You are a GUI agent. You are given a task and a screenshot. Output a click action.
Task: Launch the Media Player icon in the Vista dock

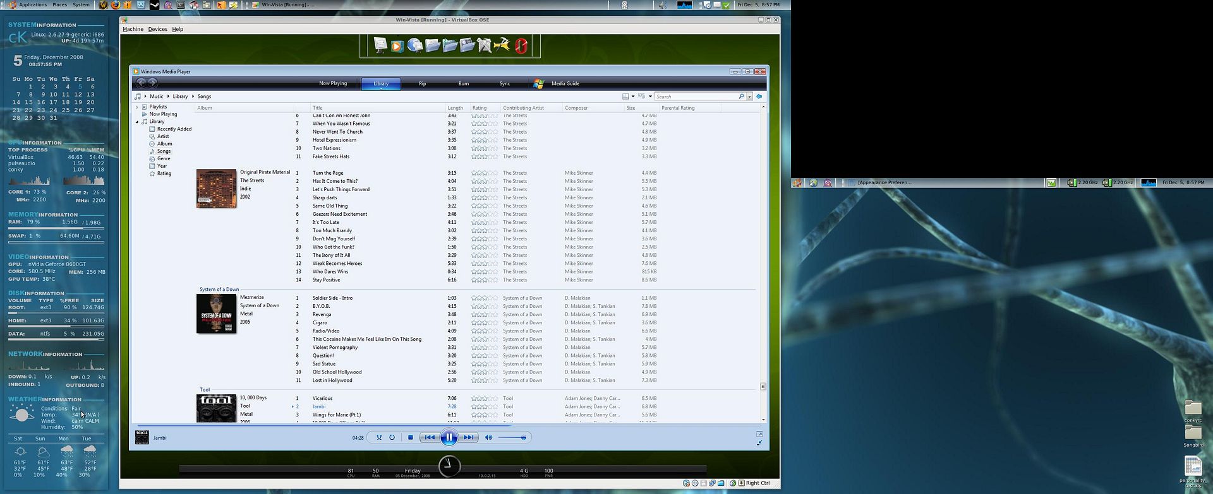pyautogui.click(x=397, y=46)
